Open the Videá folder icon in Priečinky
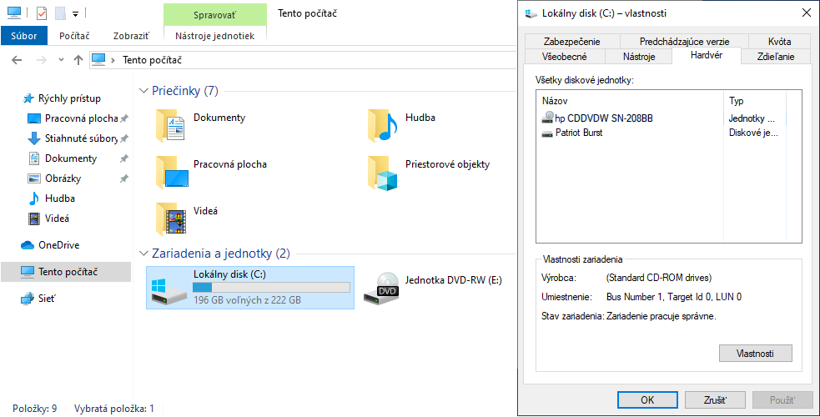This screenshot has height=417, width=820. (x=170, y=219)
